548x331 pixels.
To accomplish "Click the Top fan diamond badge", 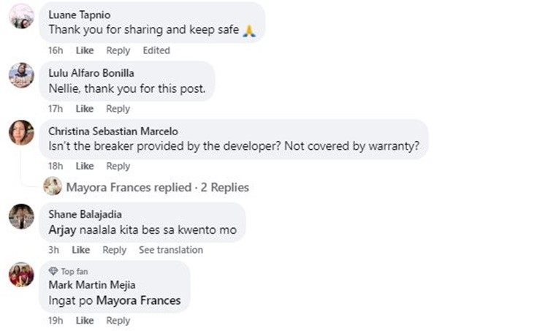I will pos(53,271).
